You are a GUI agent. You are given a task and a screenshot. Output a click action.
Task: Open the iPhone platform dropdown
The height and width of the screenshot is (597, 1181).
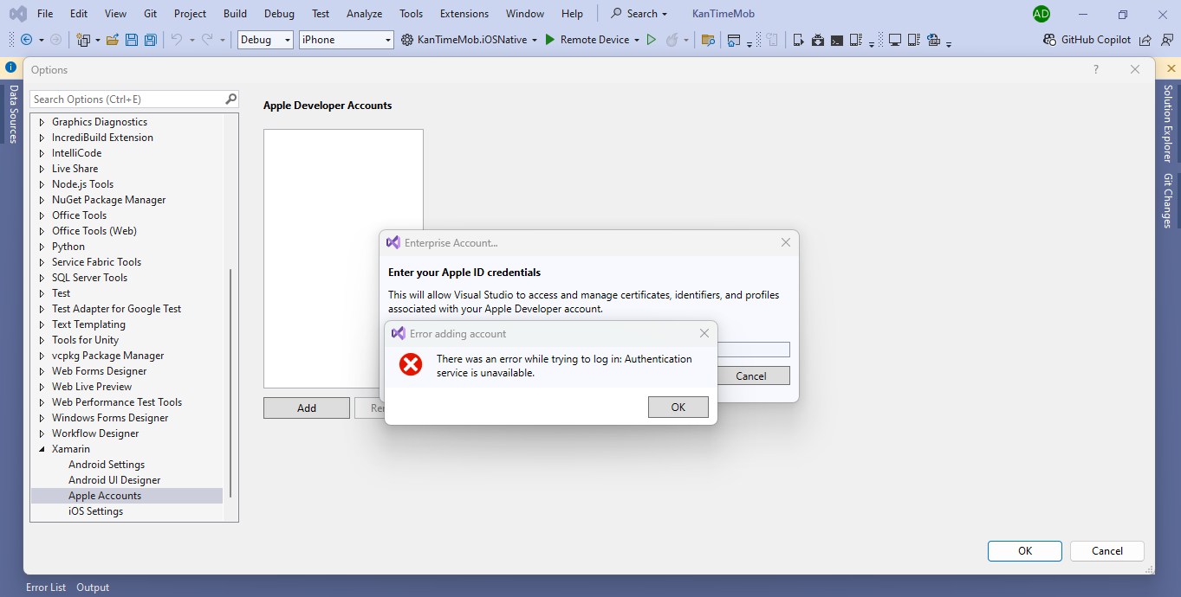pos(347,40)
